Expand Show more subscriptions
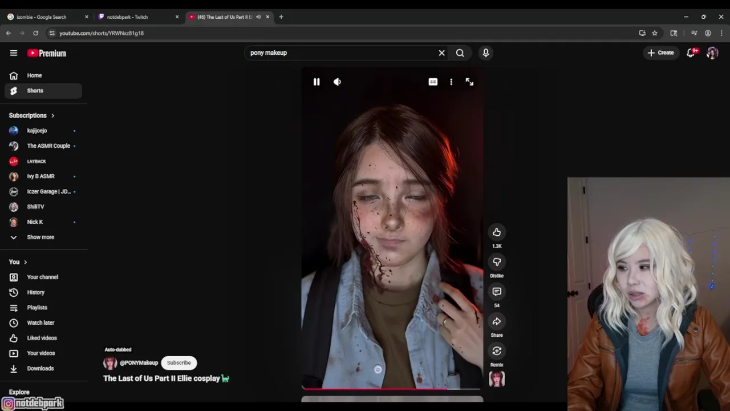730x411 pixels. [x=43, y=237]
